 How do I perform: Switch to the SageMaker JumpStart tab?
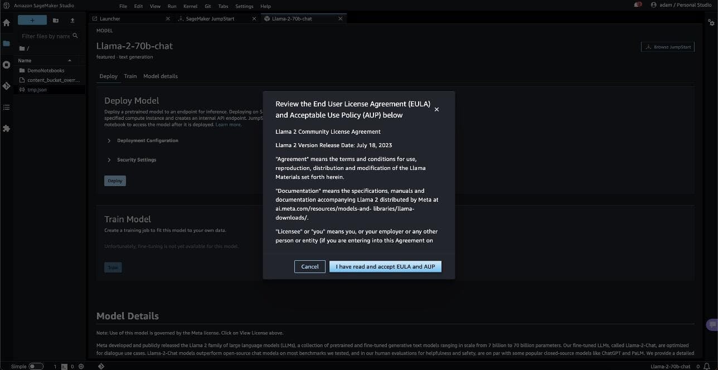tap(218, 18)
